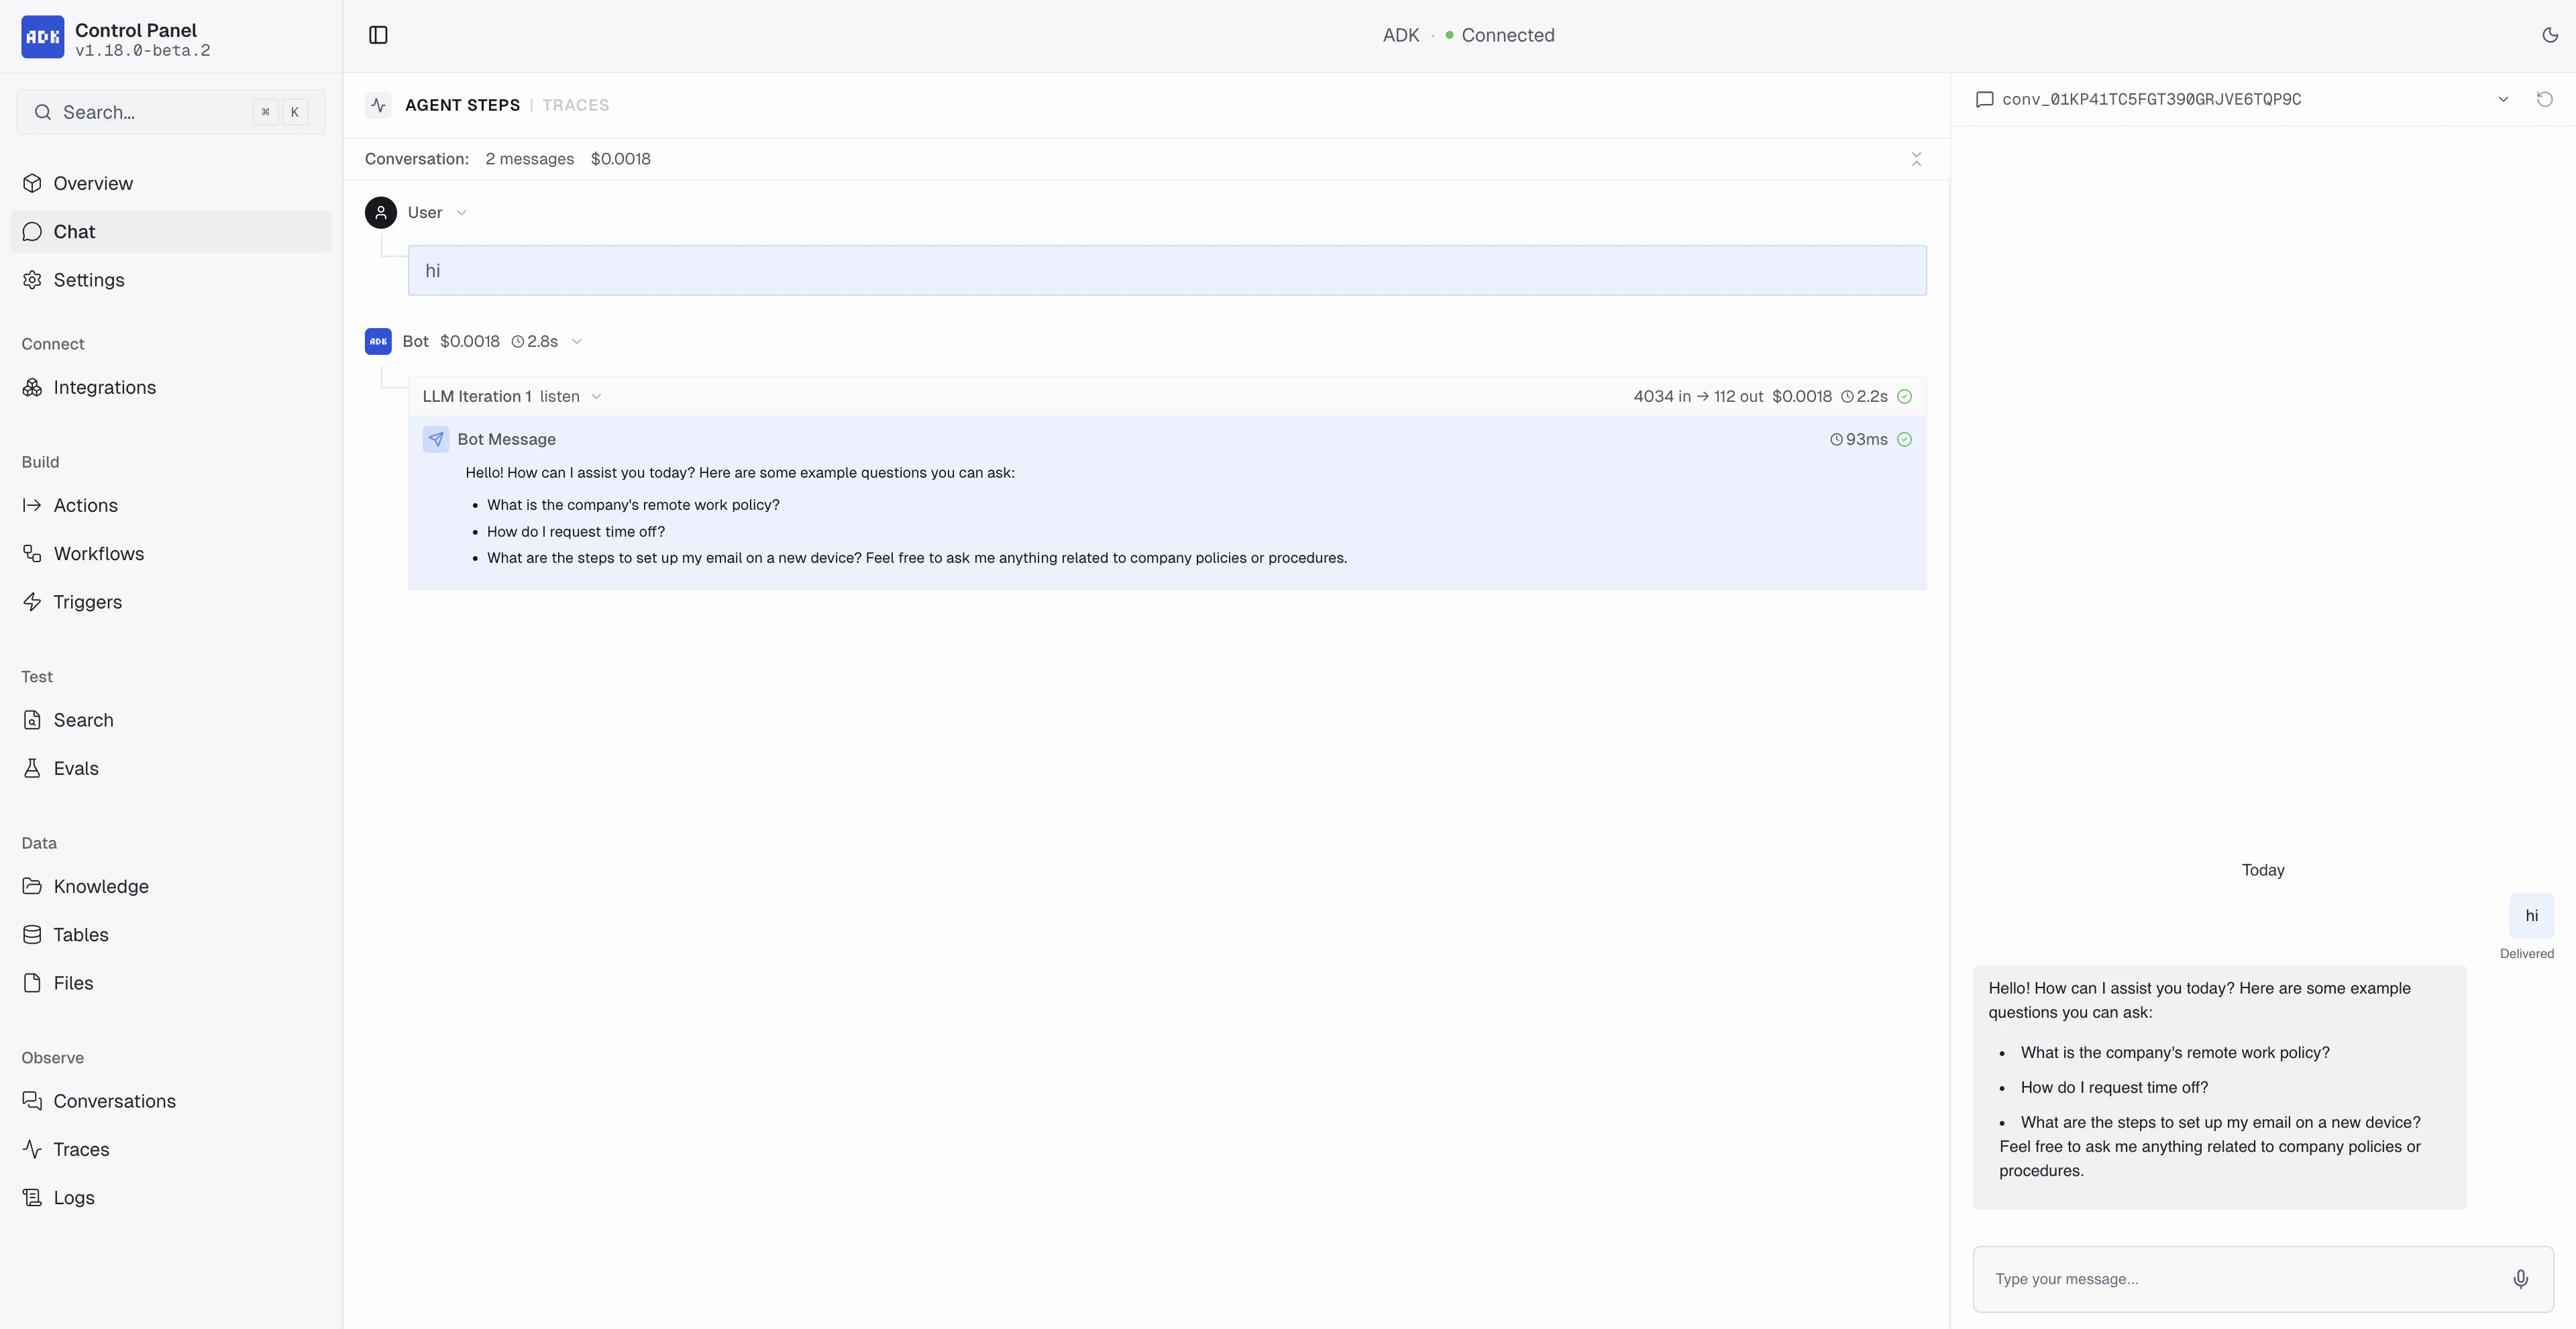Collapse all steps in conversation bar
Image resolution: width=2576 pixels, height=1329 pixels.
tap(1916, 159)
